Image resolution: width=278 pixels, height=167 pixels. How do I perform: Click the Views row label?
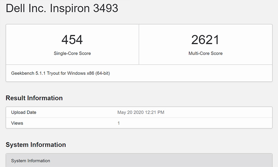17,123
